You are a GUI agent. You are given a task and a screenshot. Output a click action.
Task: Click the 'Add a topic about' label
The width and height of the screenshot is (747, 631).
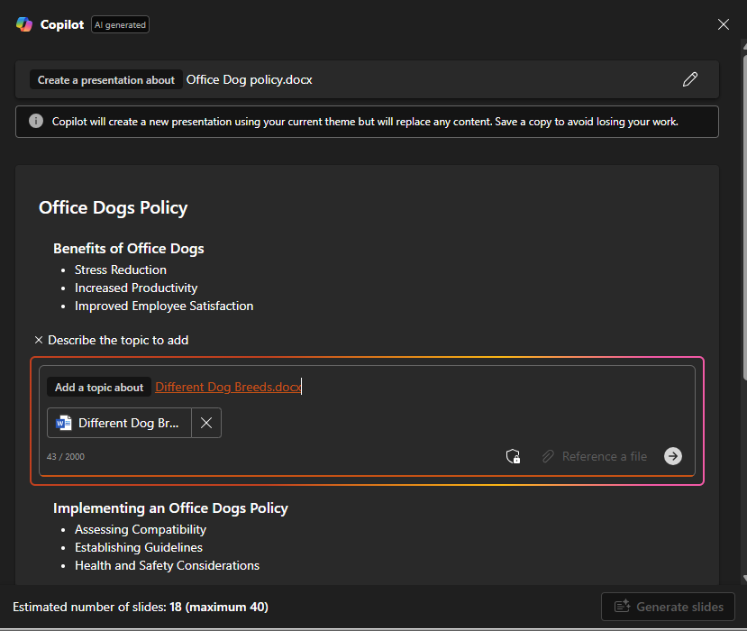click(x=99, y=388)
